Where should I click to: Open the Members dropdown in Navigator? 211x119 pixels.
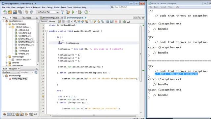(11, 72)
